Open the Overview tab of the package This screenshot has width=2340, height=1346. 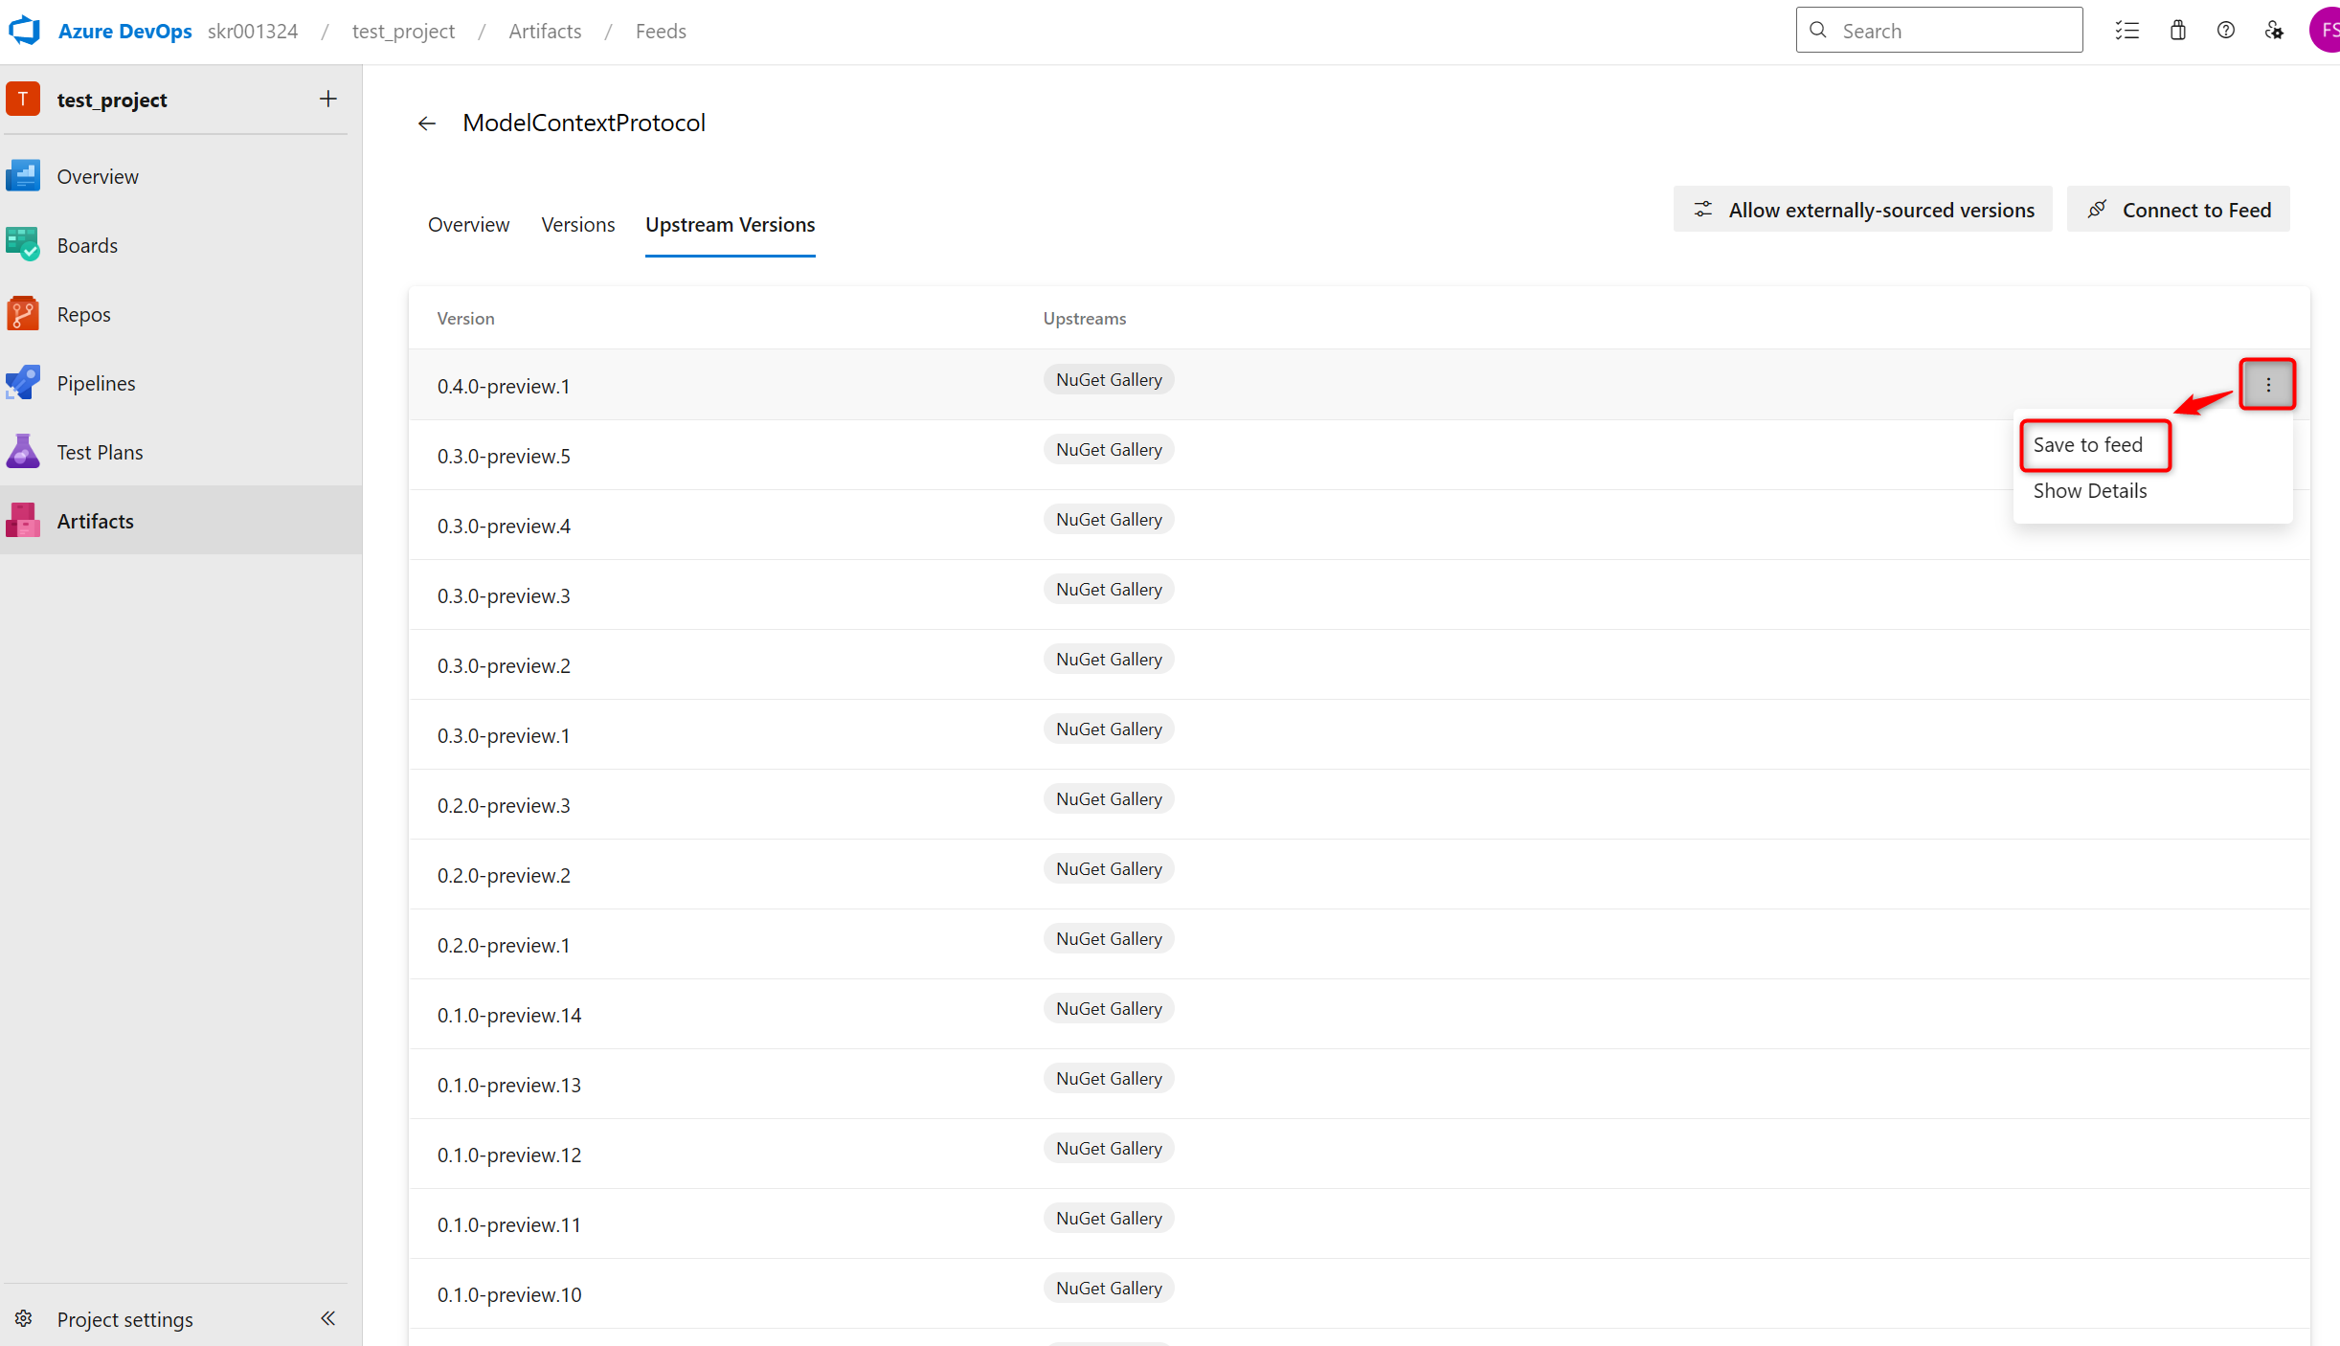click(x=468, y=224)
